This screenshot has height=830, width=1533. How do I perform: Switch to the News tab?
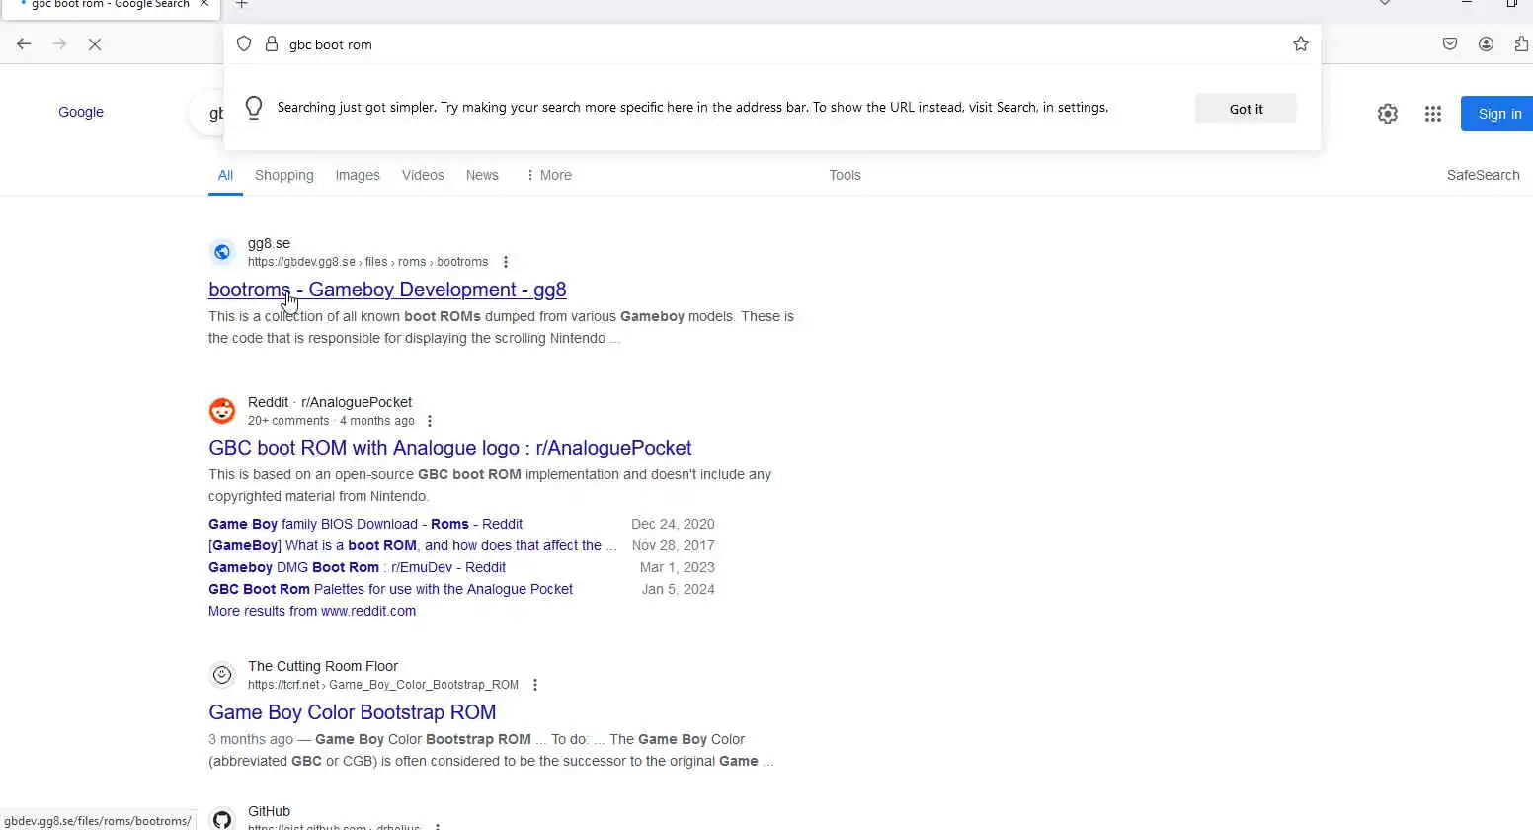482,175
